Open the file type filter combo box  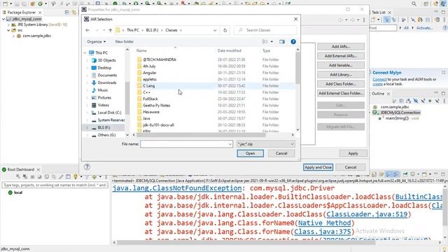pos(266,144)
